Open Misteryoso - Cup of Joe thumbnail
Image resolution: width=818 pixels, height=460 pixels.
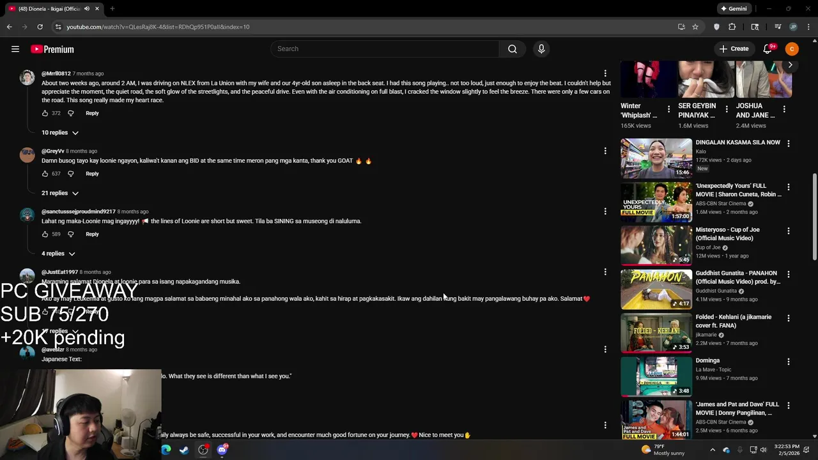pos(656,245)
